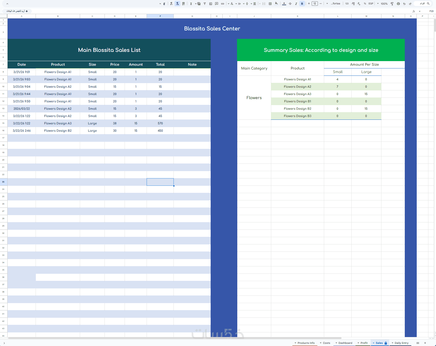This screenshot has width=436, height=346.
Task: Open the font family dropdown
Action: (333, 4)
